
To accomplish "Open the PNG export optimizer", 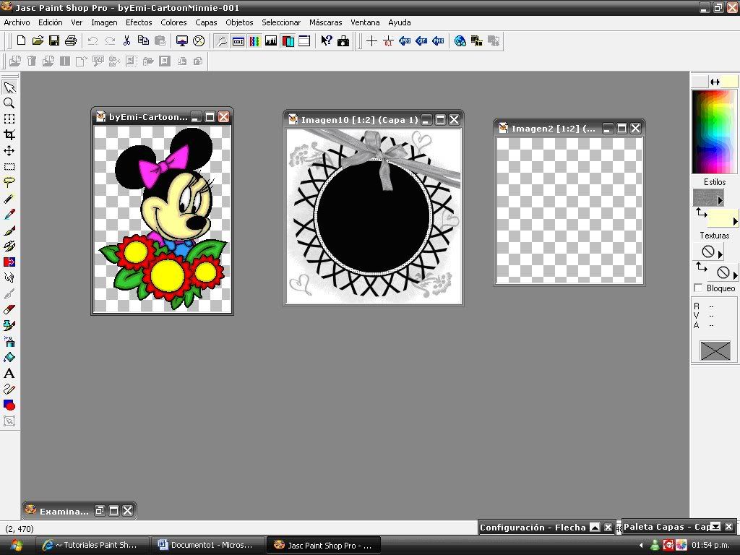I will click(x=439, y=41).
